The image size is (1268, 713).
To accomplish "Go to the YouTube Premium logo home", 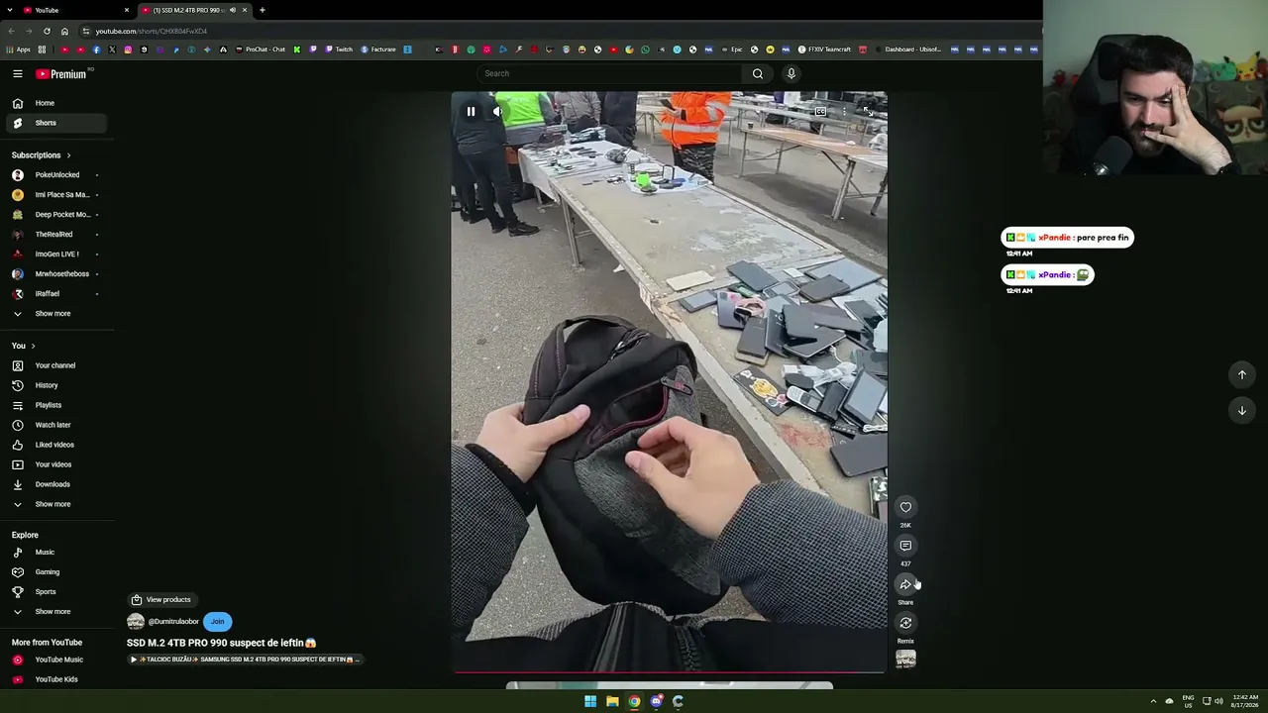I will pyautogui.click(x=62, y=74).
